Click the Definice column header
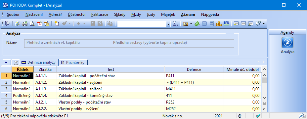 (x=194, y=70)
